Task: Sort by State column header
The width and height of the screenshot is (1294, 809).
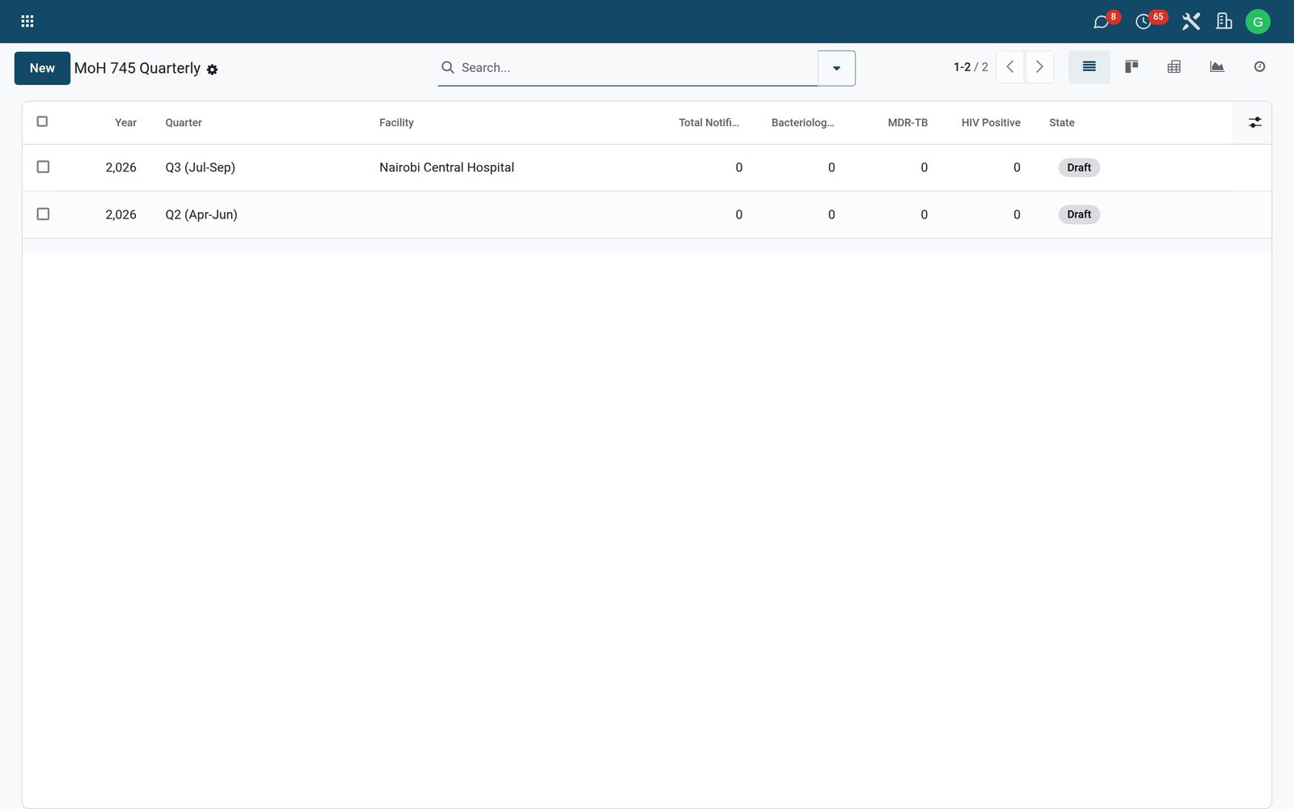Action: [x=1062, y=123]
